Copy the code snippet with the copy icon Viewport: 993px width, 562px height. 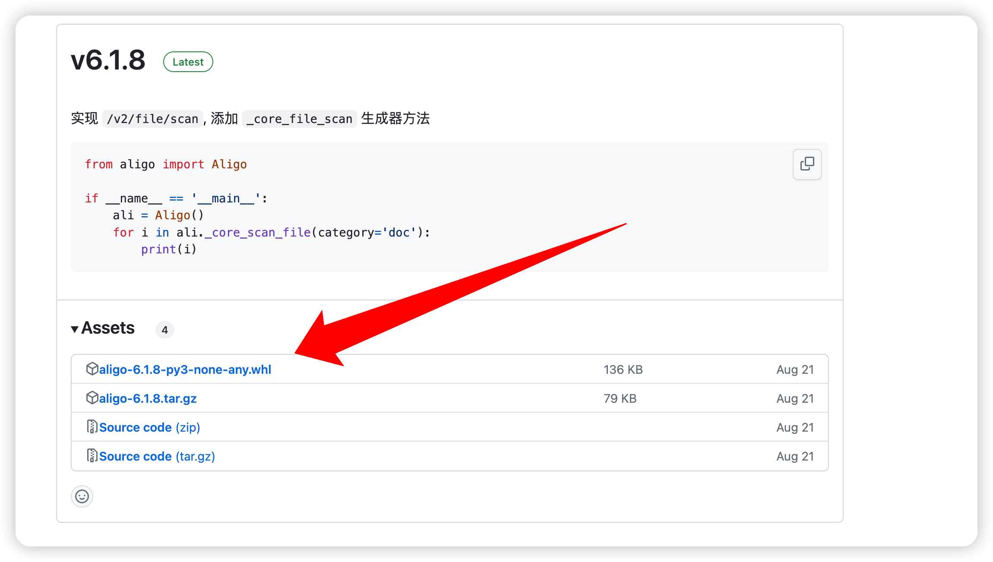coord(807,164)
